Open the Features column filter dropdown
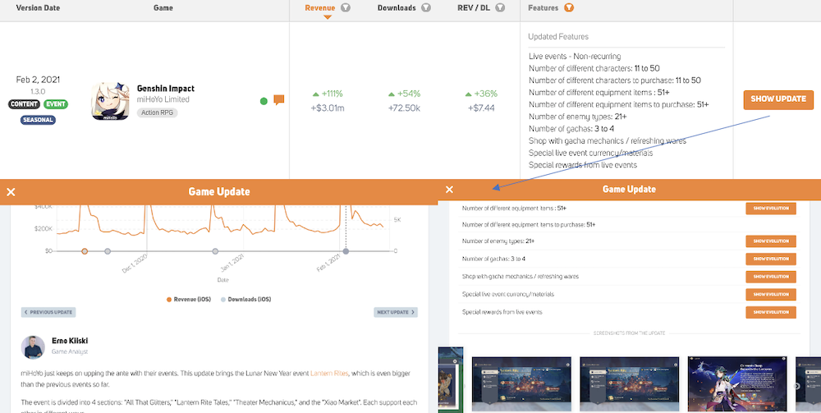 [x=569, y=8]
